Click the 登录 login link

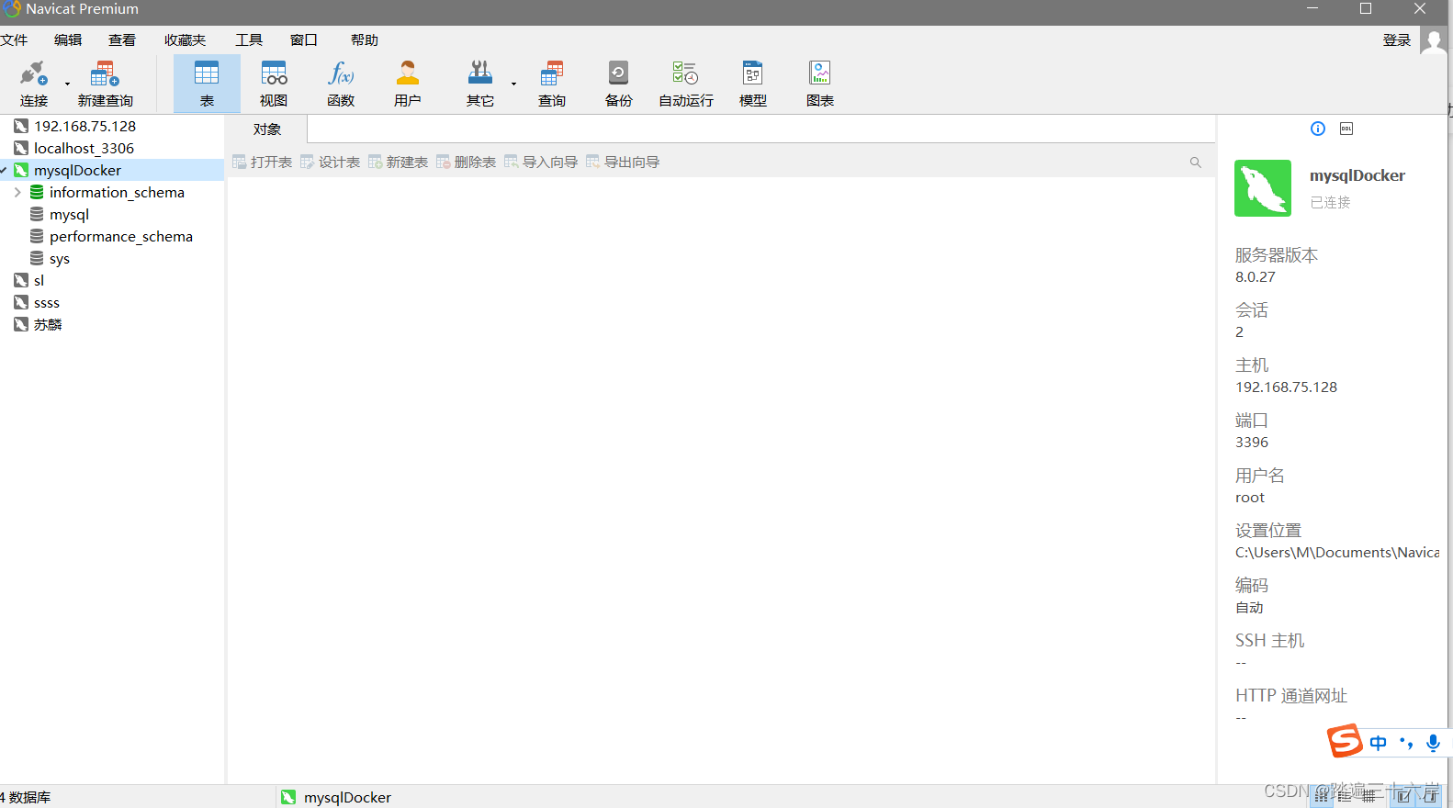tap(1397, 40)
